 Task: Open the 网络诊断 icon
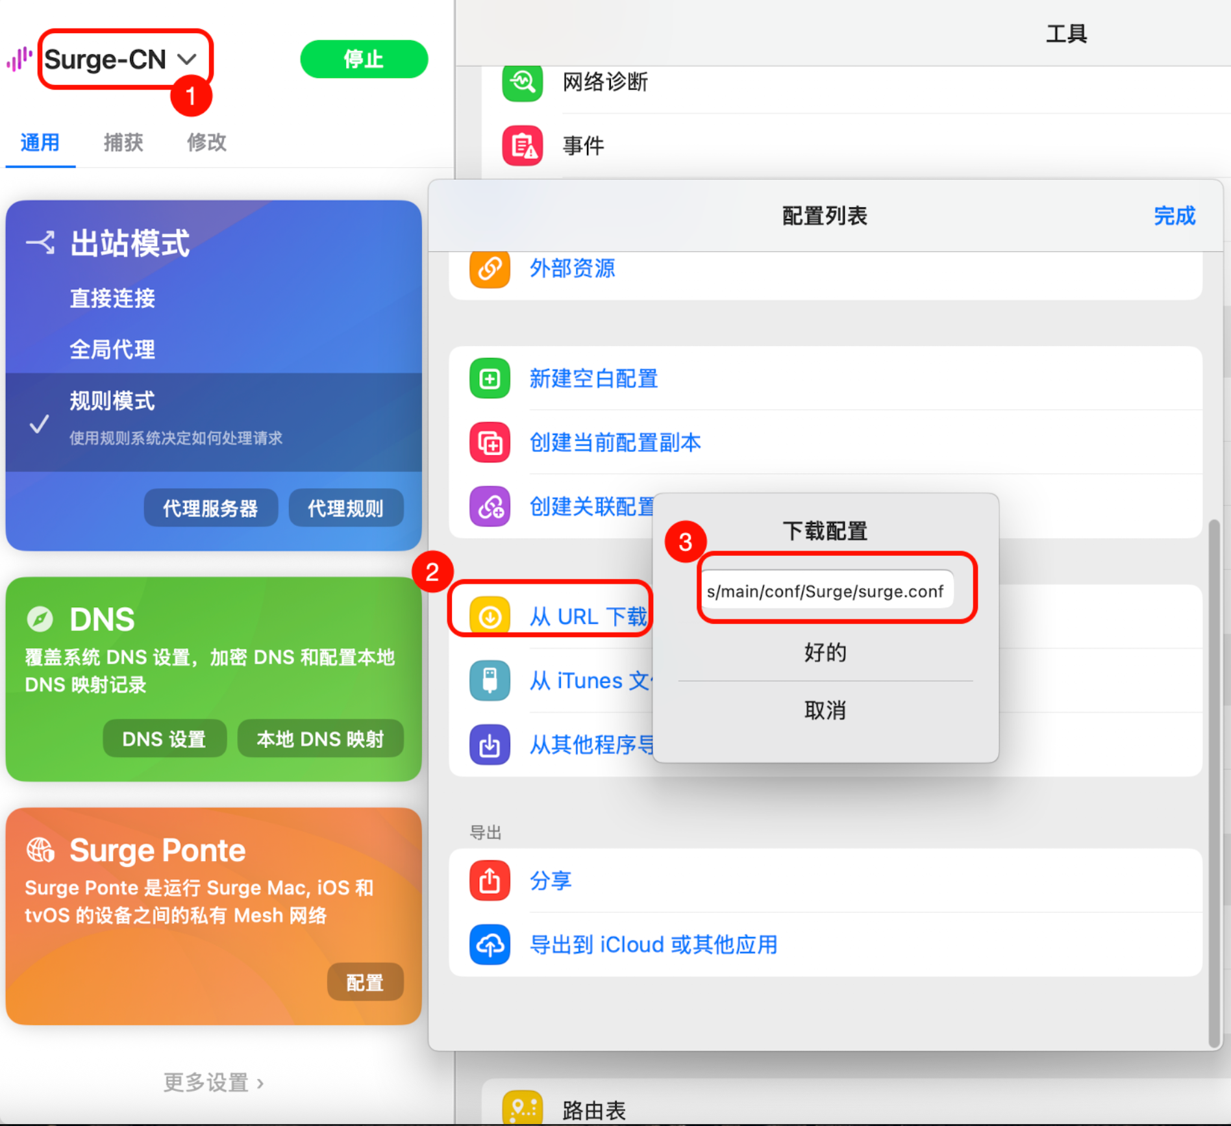(x=522, y=82)
